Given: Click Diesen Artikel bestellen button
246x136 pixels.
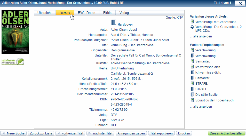Looking at the screenshot, I should [x=226, y=133].
